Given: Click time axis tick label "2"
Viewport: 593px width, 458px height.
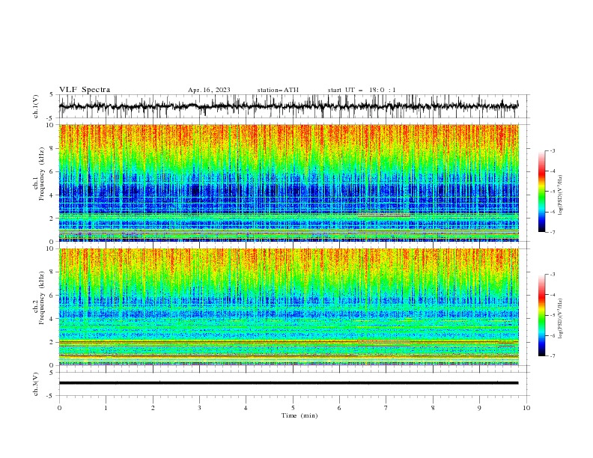Looking at the screenshot, I should click(x=153, y=408).
